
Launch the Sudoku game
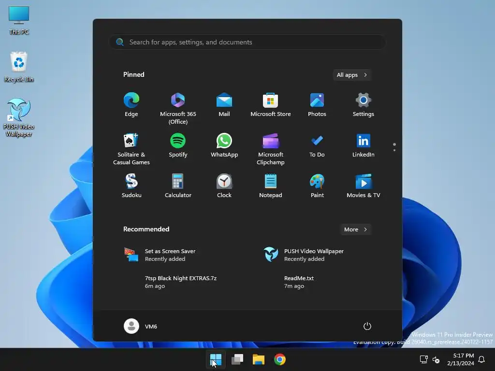coord(131,186)
